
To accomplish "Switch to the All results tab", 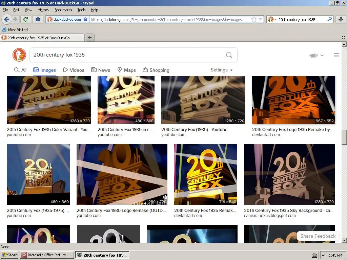I will pos(20,70).
